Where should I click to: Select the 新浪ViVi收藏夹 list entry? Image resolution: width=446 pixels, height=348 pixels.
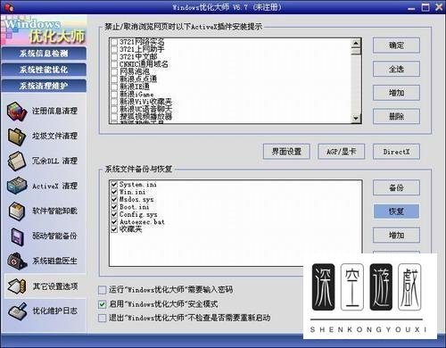pos(145,102)
